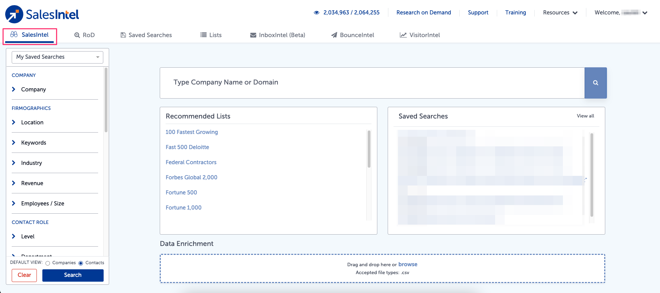Open the Support link
The height and width of the screenshot is (293, 660).
[x=478, y=13]
